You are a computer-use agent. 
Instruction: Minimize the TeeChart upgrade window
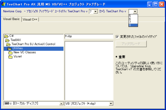tap(150, 4)
